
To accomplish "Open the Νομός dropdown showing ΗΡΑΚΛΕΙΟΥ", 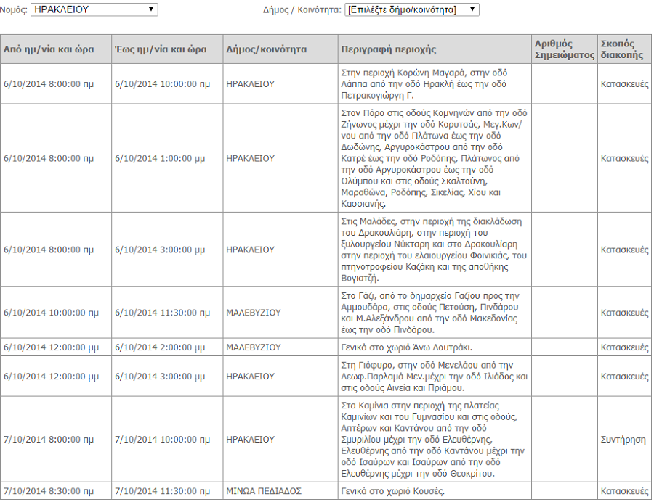I will [x=94, y=9].
